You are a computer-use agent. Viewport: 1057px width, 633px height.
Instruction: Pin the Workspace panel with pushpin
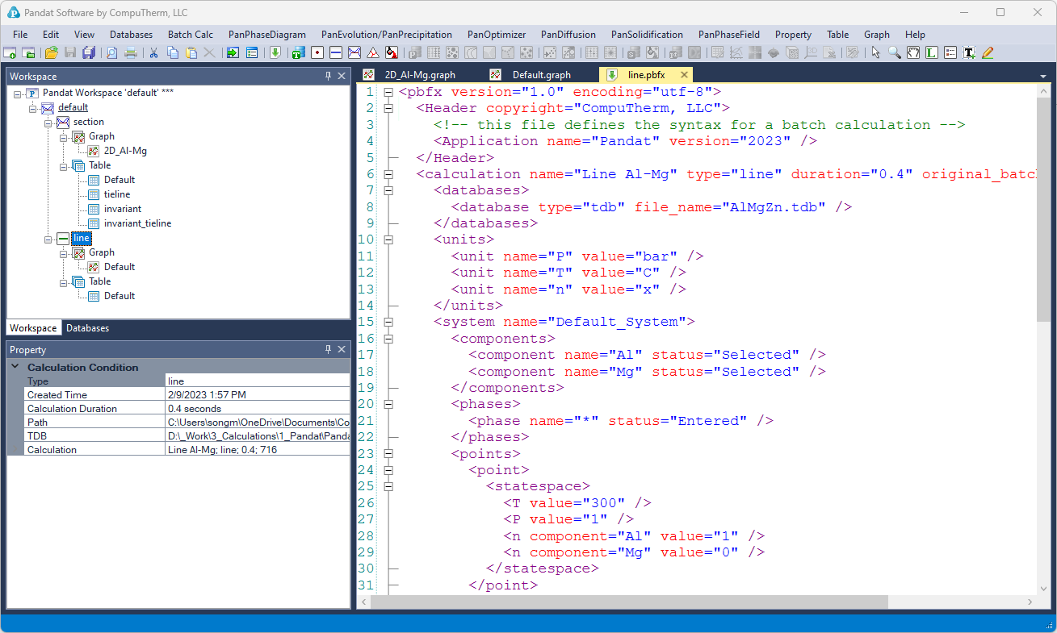[328, 76]
